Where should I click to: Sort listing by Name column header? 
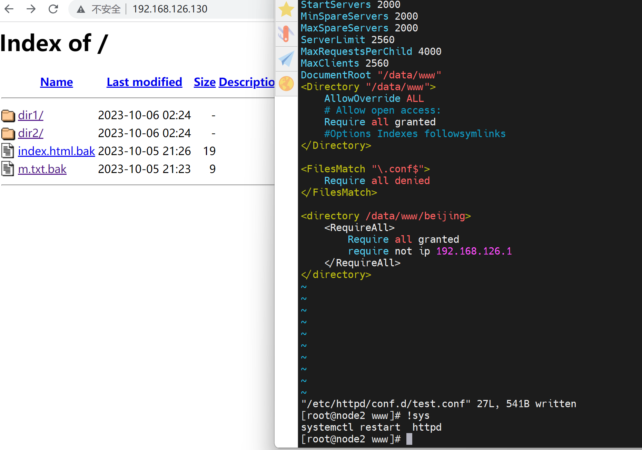tap(57, 82)
